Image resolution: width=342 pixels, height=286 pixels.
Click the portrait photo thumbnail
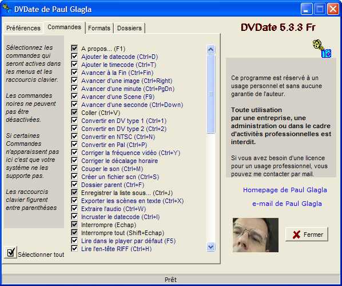click(x=256, y=235)
